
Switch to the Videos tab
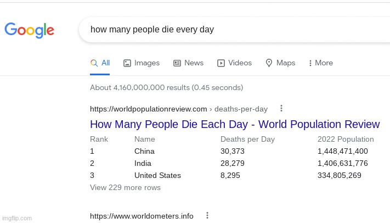point(235,63)
